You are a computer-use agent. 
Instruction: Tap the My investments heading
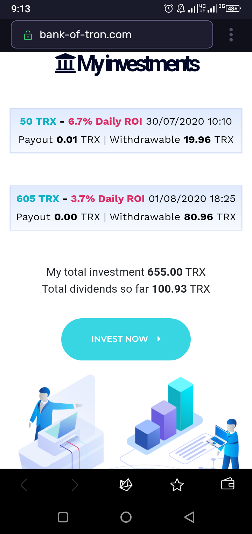pos(138,64)
